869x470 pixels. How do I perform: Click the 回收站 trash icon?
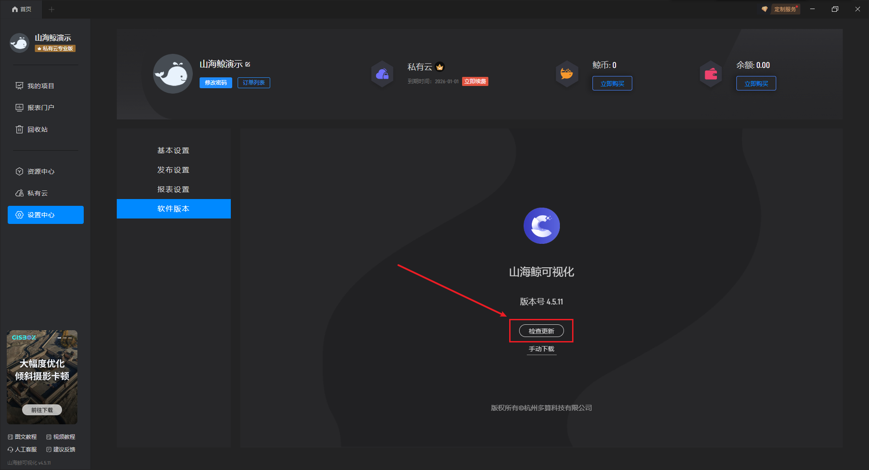click(19, 129)
